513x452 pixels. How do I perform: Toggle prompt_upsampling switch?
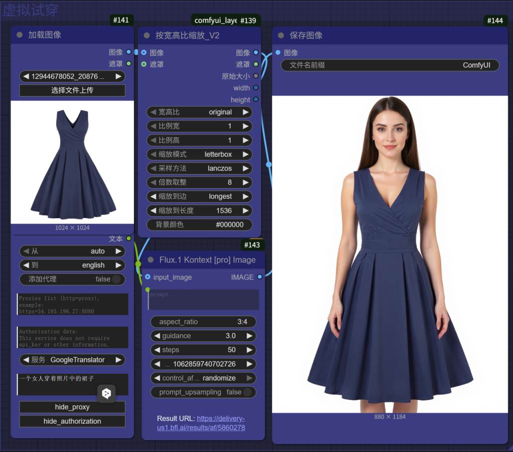click(247, 392)
